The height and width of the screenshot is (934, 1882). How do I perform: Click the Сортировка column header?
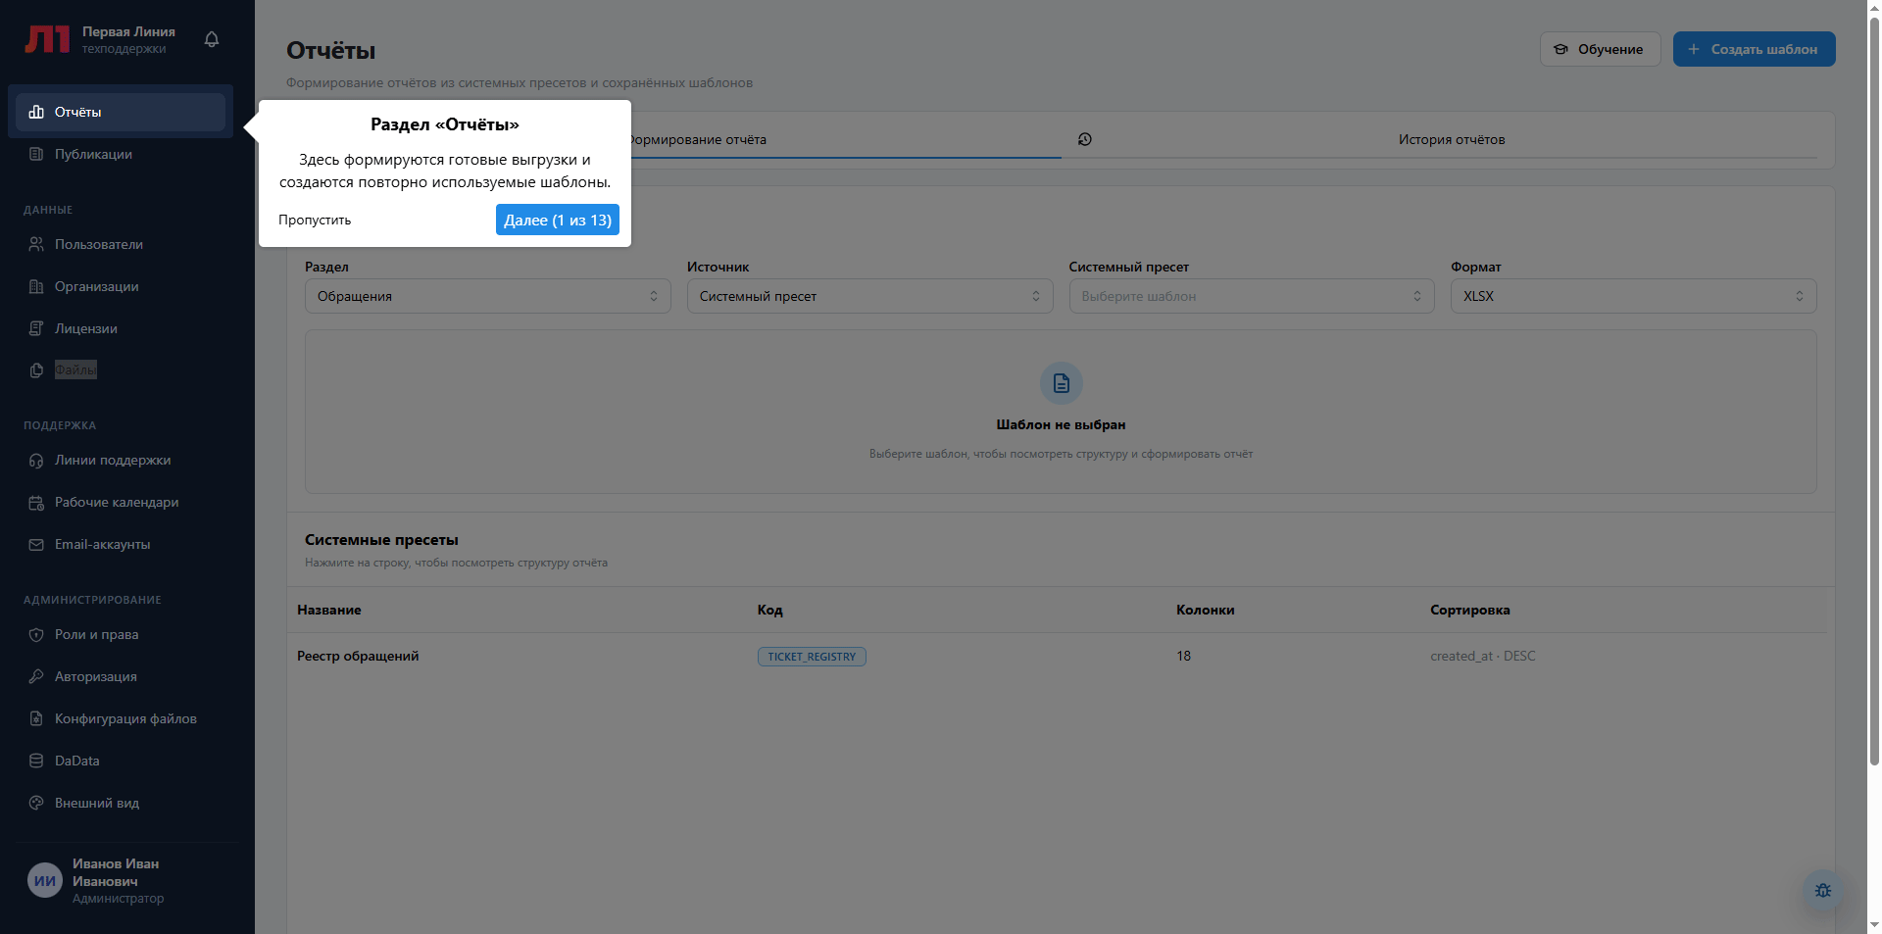click(x=1469, y=610)
